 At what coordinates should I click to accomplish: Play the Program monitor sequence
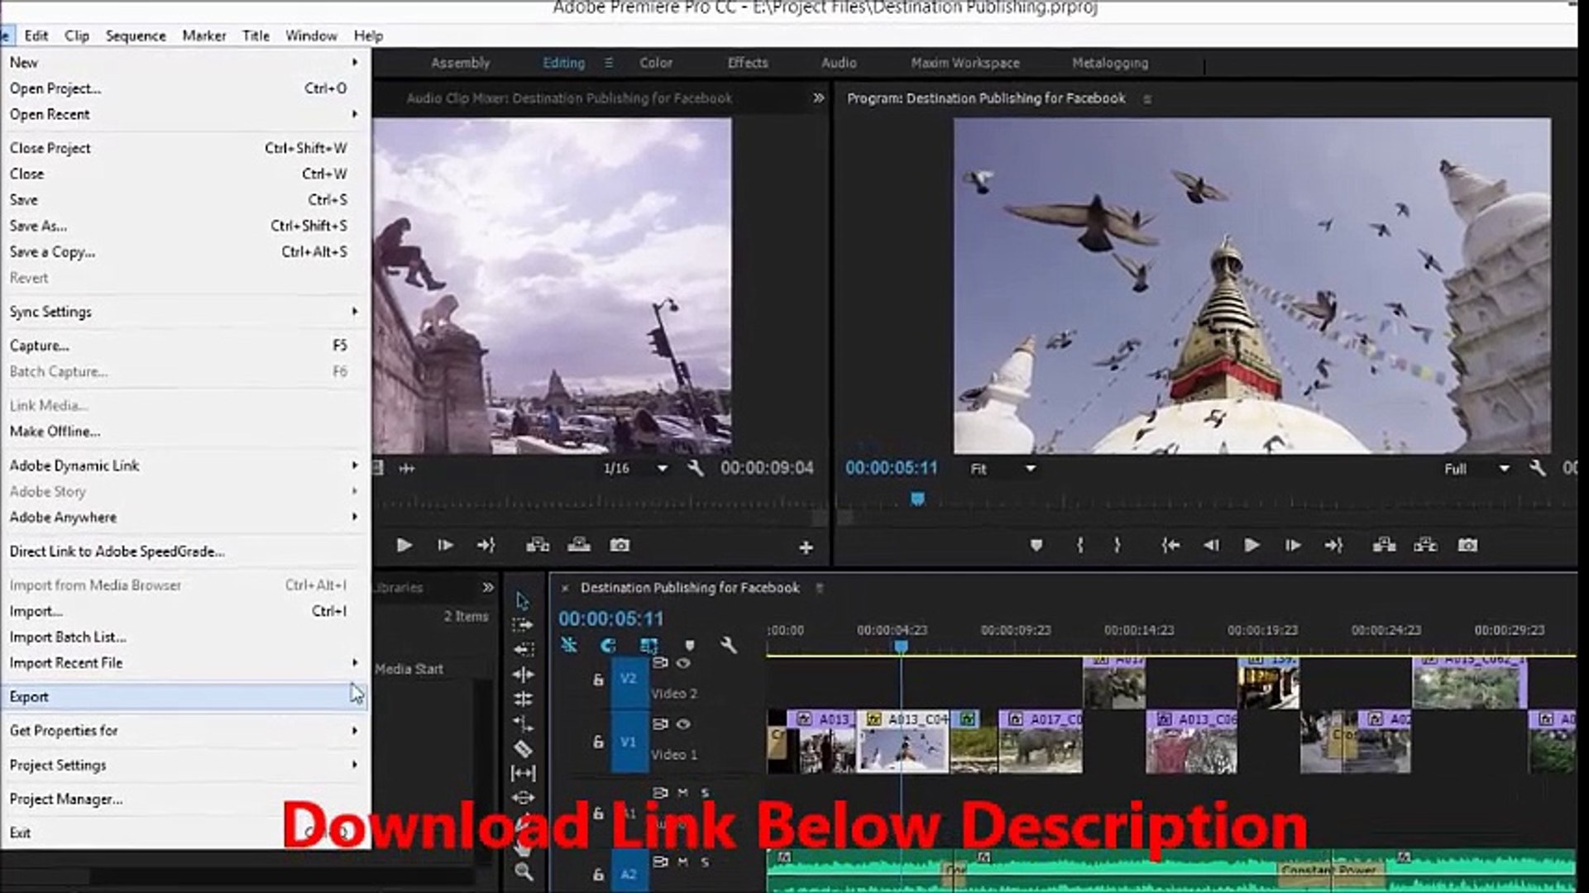1252,545
